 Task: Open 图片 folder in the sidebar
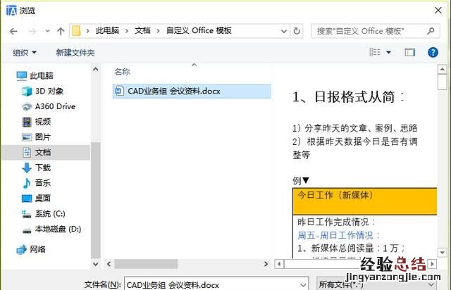37,137
